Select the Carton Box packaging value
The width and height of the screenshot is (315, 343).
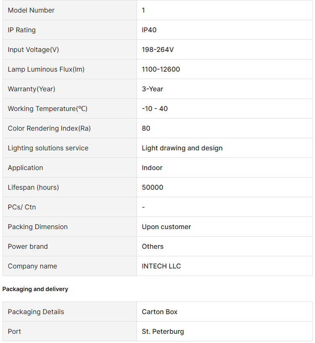pyautogui.click(x=160, y=312)
